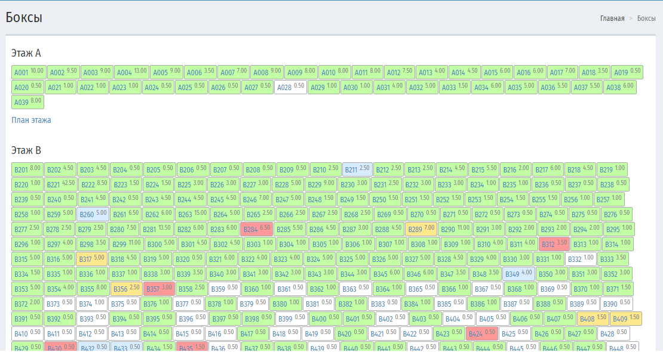
Task: Select box B352
Action: coord(616,274)
